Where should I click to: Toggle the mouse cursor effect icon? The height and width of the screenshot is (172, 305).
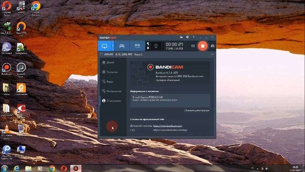[x=148, y=43]
